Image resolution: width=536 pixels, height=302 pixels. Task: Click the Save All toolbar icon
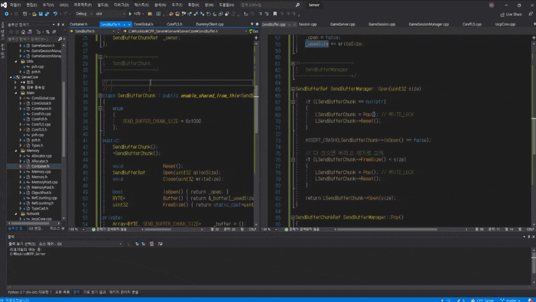[x=46, y=14]
